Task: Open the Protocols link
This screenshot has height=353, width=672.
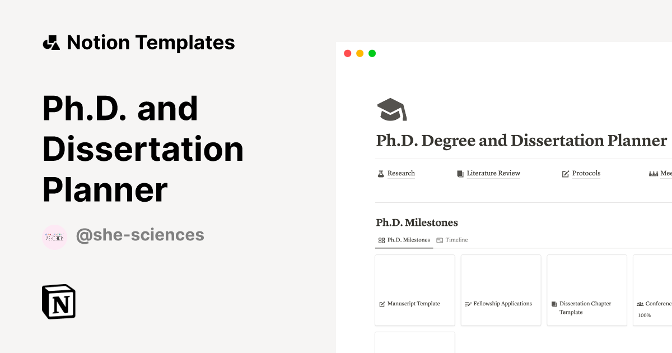Action: pos(586,173)
